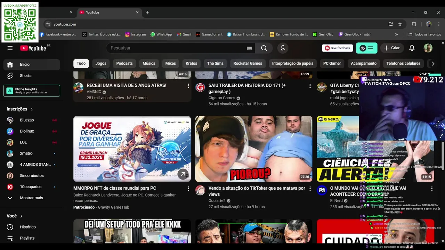Open the Bluezao subscription channel
Screen dimensions: 445x250
click(32, 120)
